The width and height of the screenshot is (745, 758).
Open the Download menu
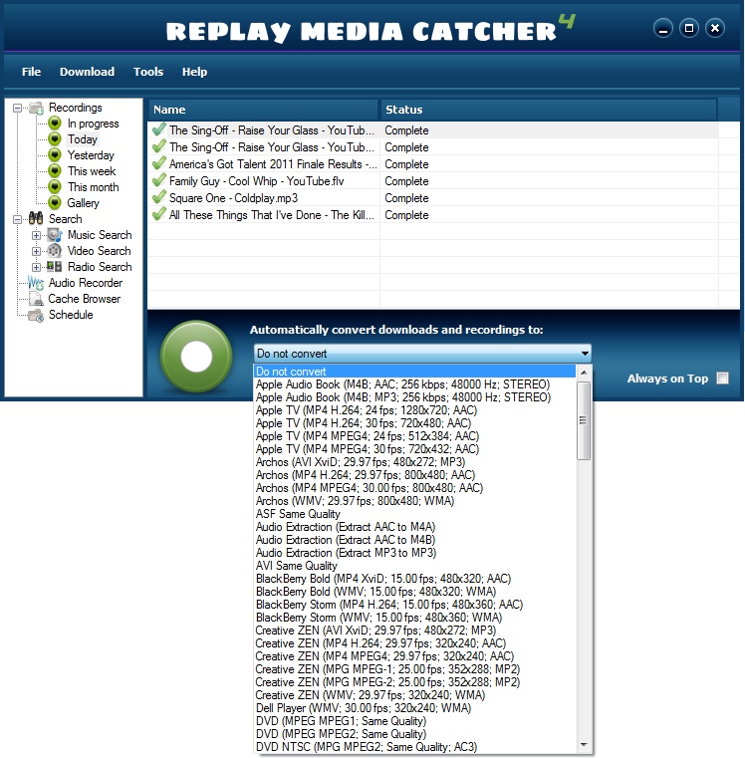(87, 72)
